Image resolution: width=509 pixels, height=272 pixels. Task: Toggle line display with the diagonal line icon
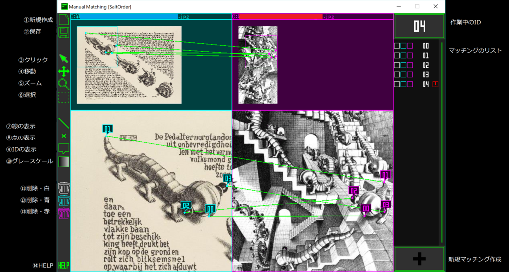pos(64,124)
